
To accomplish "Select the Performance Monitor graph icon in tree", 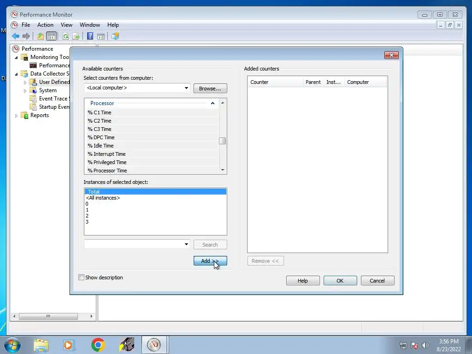I will tap(33, 65).
